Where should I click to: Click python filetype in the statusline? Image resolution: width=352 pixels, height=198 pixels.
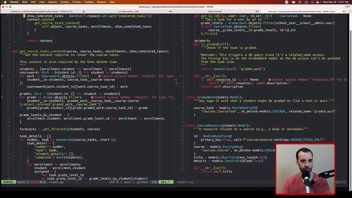click(x=142, y=182)
